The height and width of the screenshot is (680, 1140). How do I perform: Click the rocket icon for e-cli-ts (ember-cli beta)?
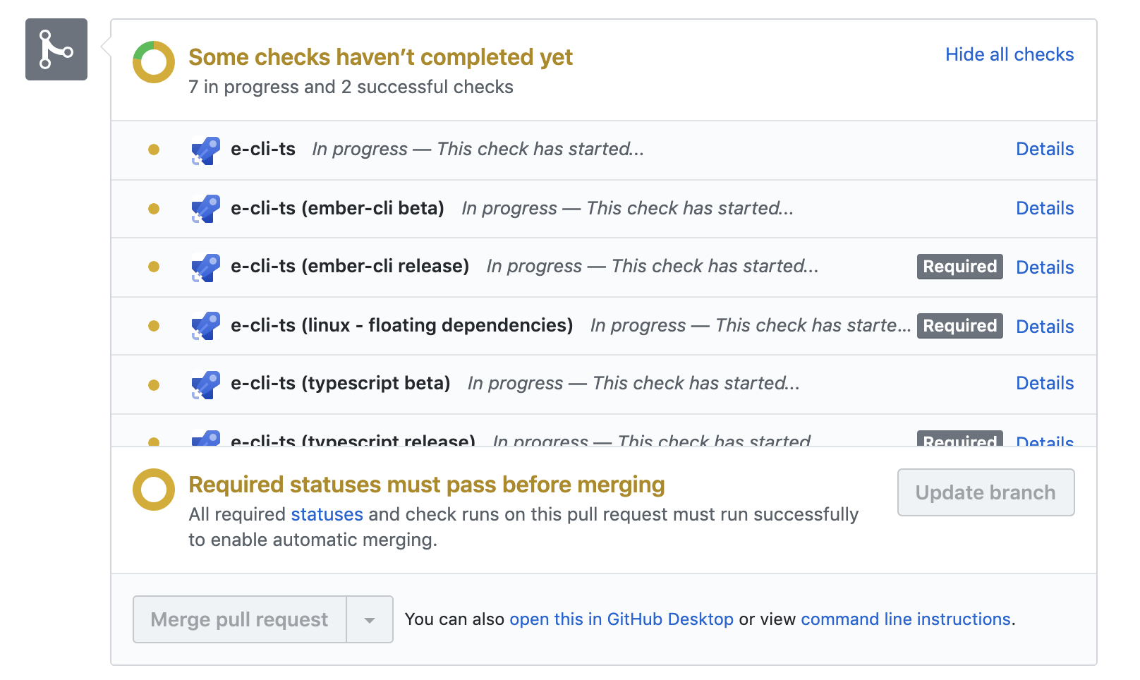205,209
